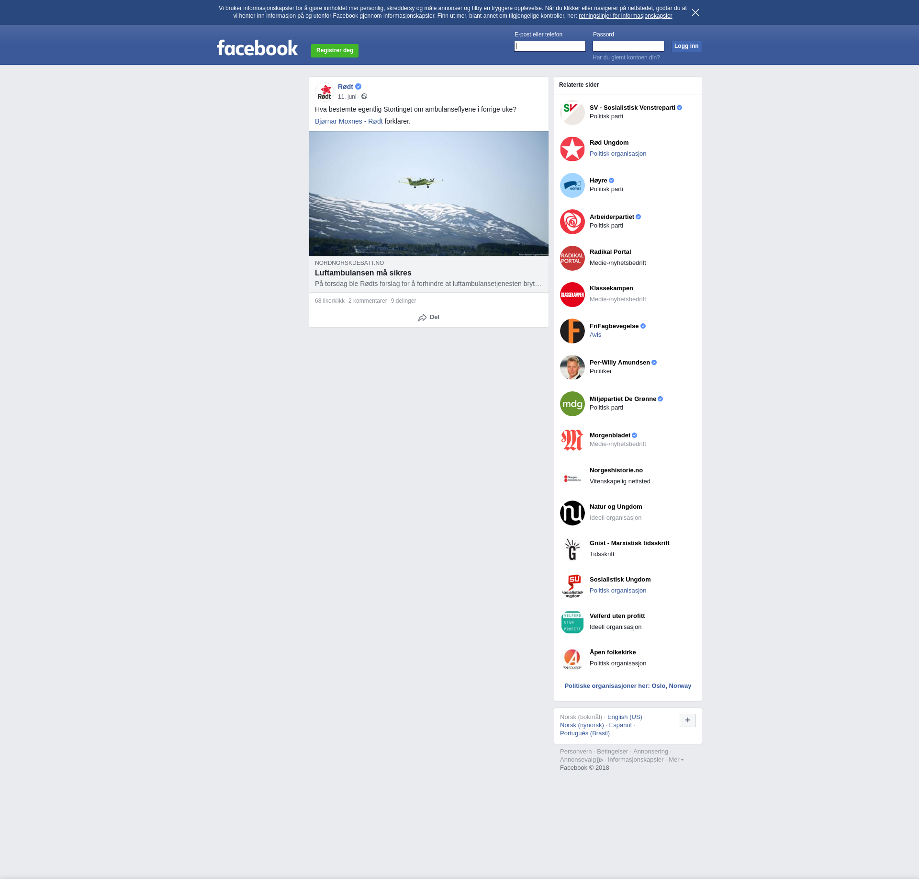The image size is (919, 879).
Task: Open Norgeshistorie.no name link
Action: point(616,470)
